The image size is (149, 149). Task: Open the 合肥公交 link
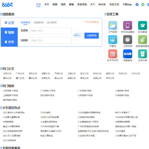click(72, 78)
